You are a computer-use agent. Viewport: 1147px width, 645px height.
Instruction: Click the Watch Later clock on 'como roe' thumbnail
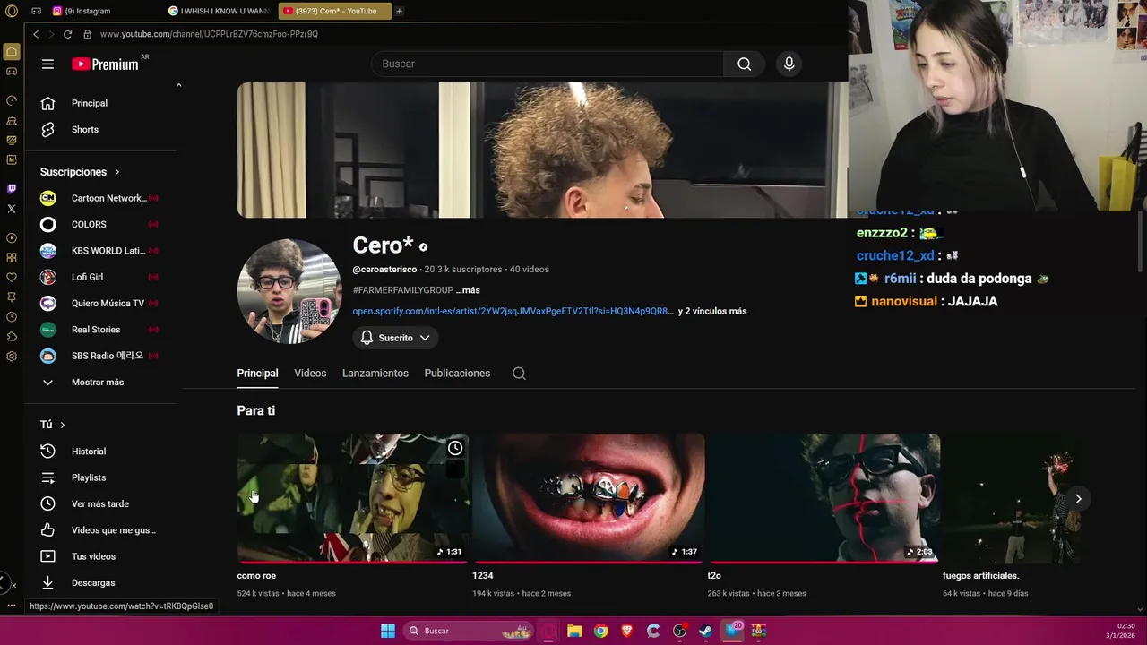[x=455, y=448]
